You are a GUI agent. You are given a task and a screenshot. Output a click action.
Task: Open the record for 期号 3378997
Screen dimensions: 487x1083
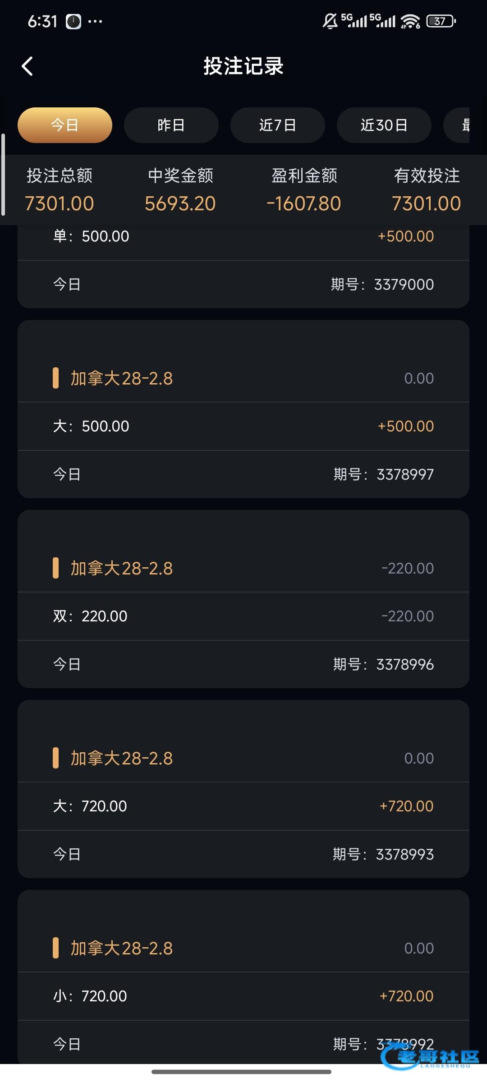[243, 474]
